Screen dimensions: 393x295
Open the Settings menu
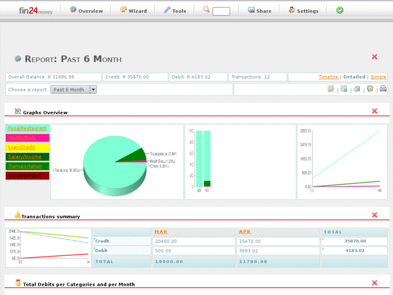[x=304, y=10]
